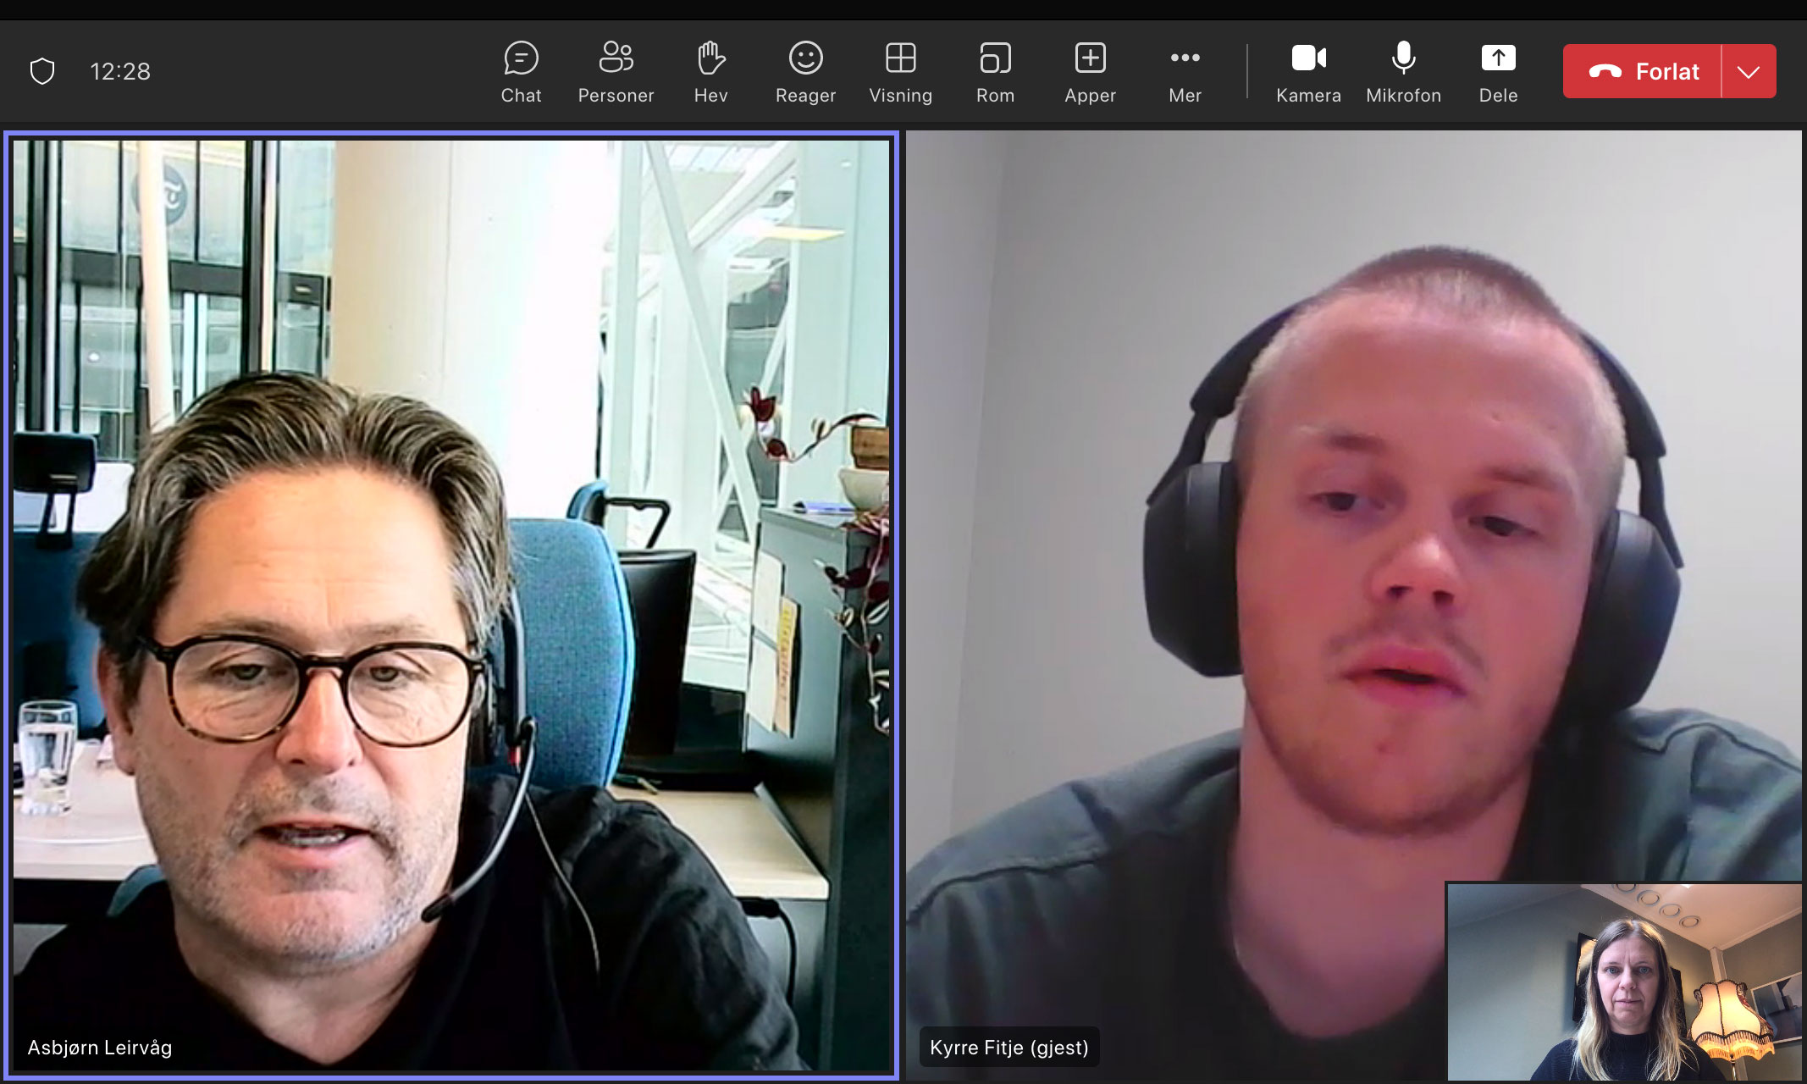Open Rom breakout rooms
The height and width of the screenshot is (1084, 1807).
[x=995, y=71]
